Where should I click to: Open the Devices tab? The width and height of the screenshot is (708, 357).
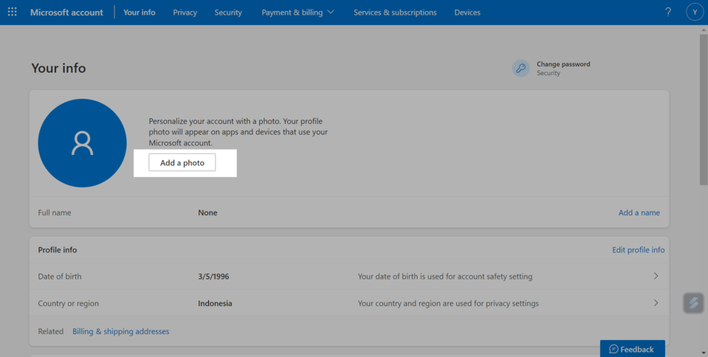[467, 13]
